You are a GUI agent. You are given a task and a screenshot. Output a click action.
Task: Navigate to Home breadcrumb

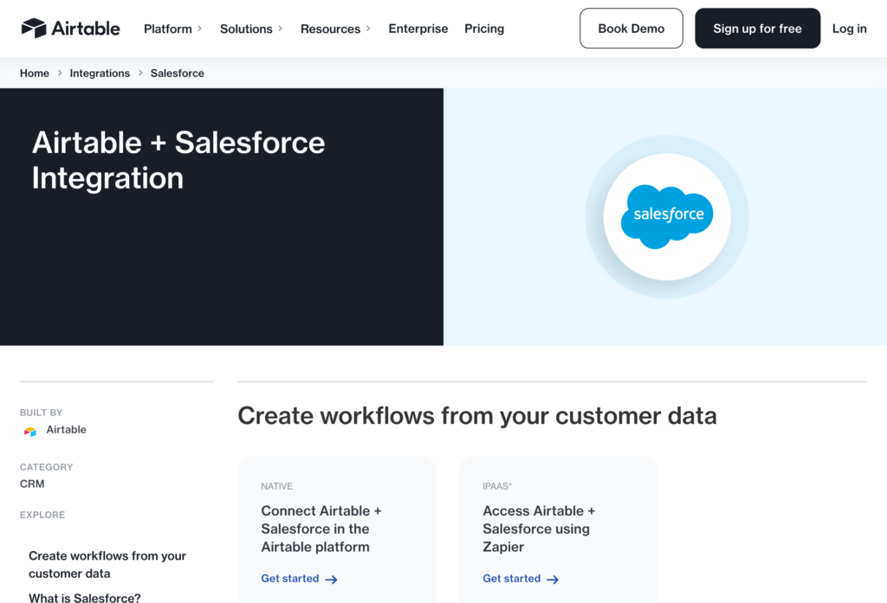coord(35,74)
